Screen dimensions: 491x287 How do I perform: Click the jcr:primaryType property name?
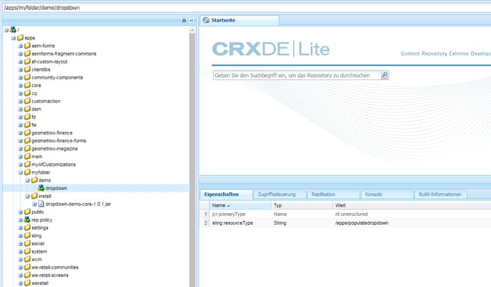tap(228, 214)
